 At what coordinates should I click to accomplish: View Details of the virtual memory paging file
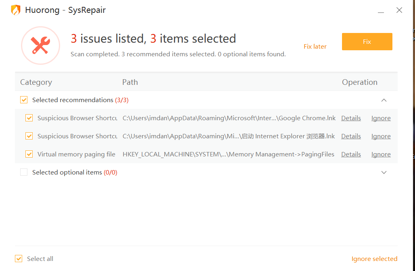[x=350, y=154]
